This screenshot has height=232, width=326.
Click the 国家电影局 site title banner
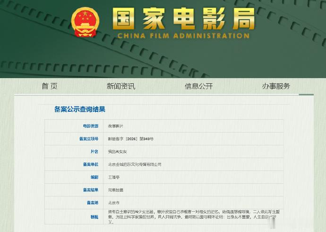tap(184, 19)
